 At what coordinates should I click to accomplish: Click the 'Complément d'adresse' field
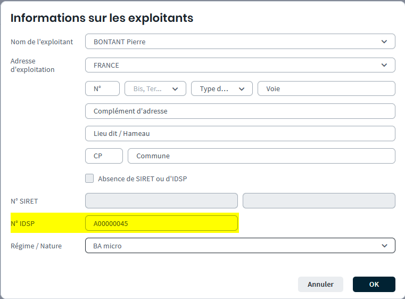[240, 111]
